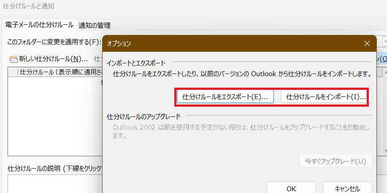Click the 仕分けルールと通知 window title
387x193 pixels.
(29, 7)
